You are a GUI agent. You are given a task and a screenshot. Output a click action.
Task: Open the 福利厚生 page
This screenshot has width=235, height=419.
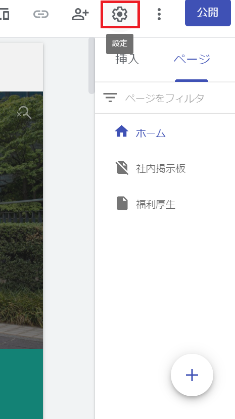[x=156, y=205]
